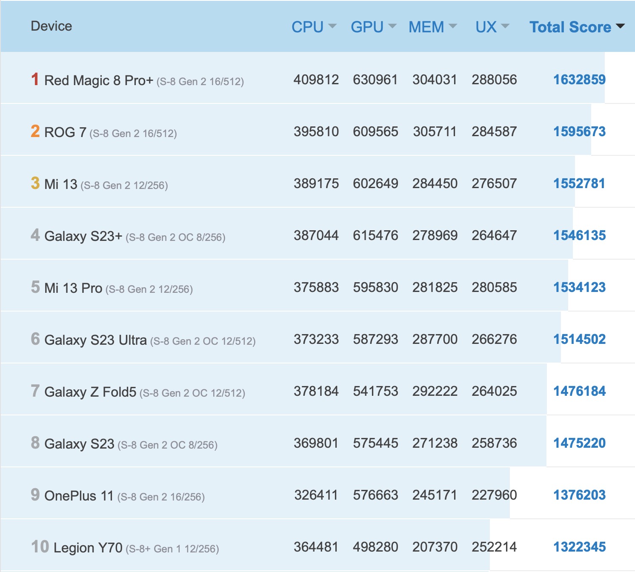Select CPU value 375883
This screenshot has height=572, width=635.
pyautogui.click(x=316, y=287)
